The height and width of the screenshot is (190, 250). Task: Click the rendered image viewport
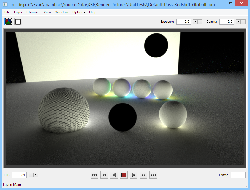point(125,98)
